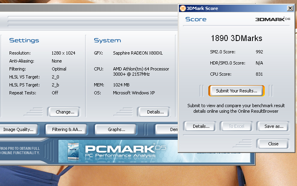Viewport: 297px width, 186px height.
Task: Click the CPU Score value 831
Action: pyautogui.click(x=259, y=74)
